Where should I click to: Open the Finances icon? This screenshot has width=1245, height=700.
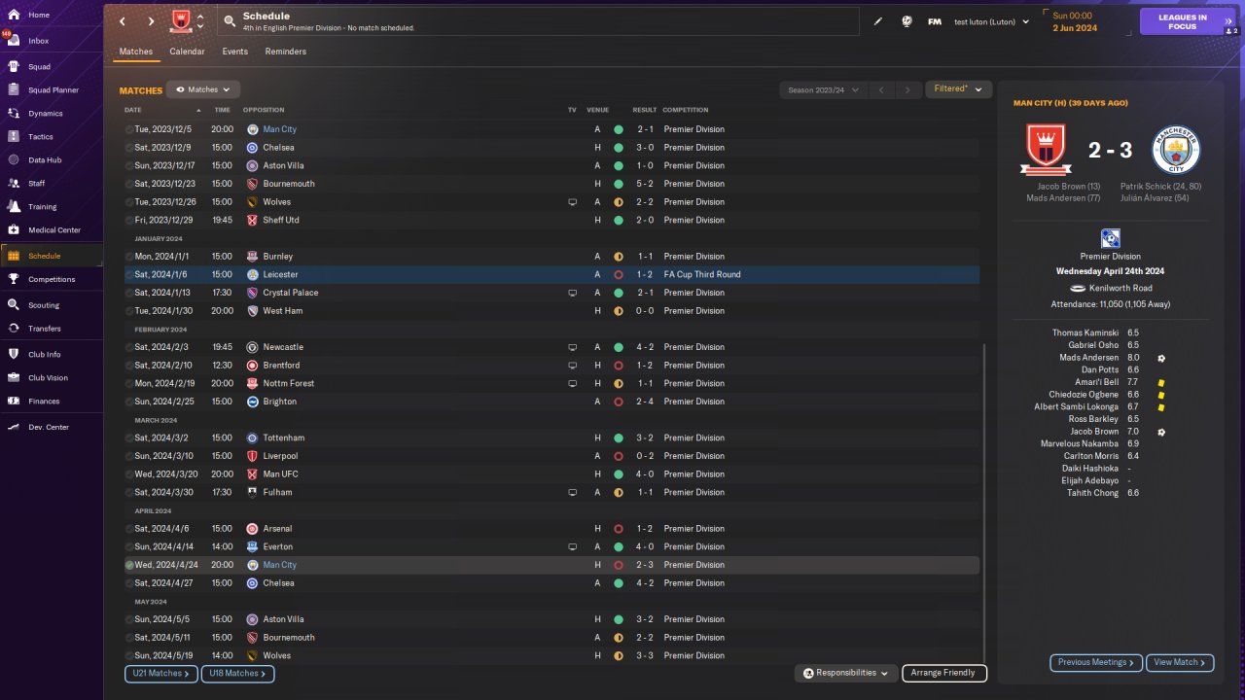point(14,402)
